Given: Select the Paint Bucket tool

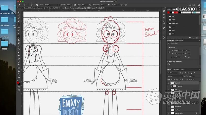Looking at the screenshot, I should pyautogui.click(x=19, y=49).
